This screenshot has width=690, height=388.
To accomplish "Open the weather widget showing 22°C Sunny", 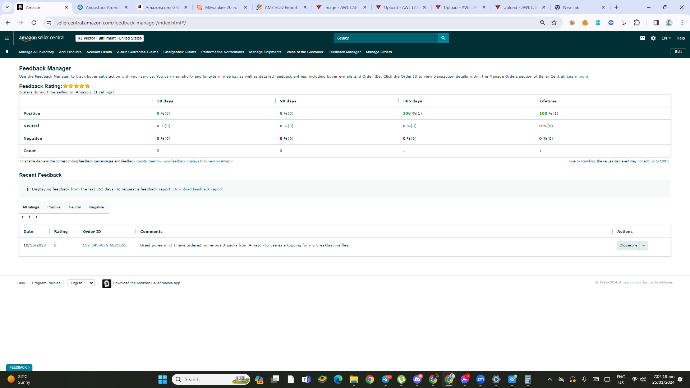I will [19, 379].
